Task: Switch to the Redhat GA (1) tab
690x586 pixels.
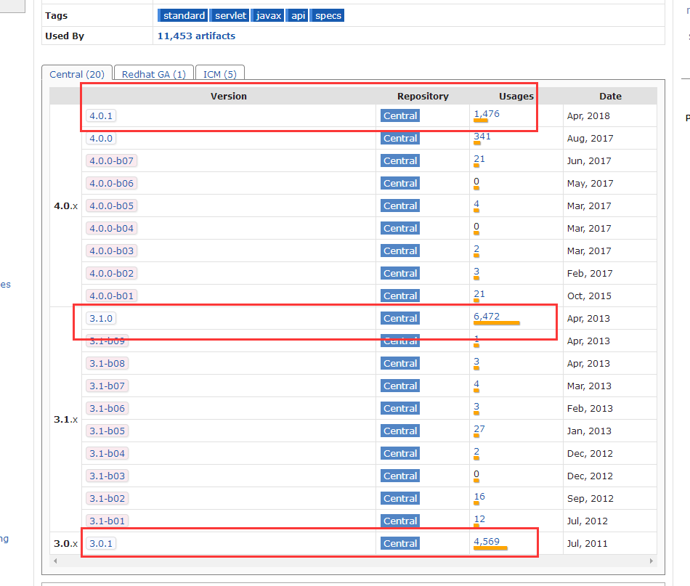Action: click(x=153, y=73)
